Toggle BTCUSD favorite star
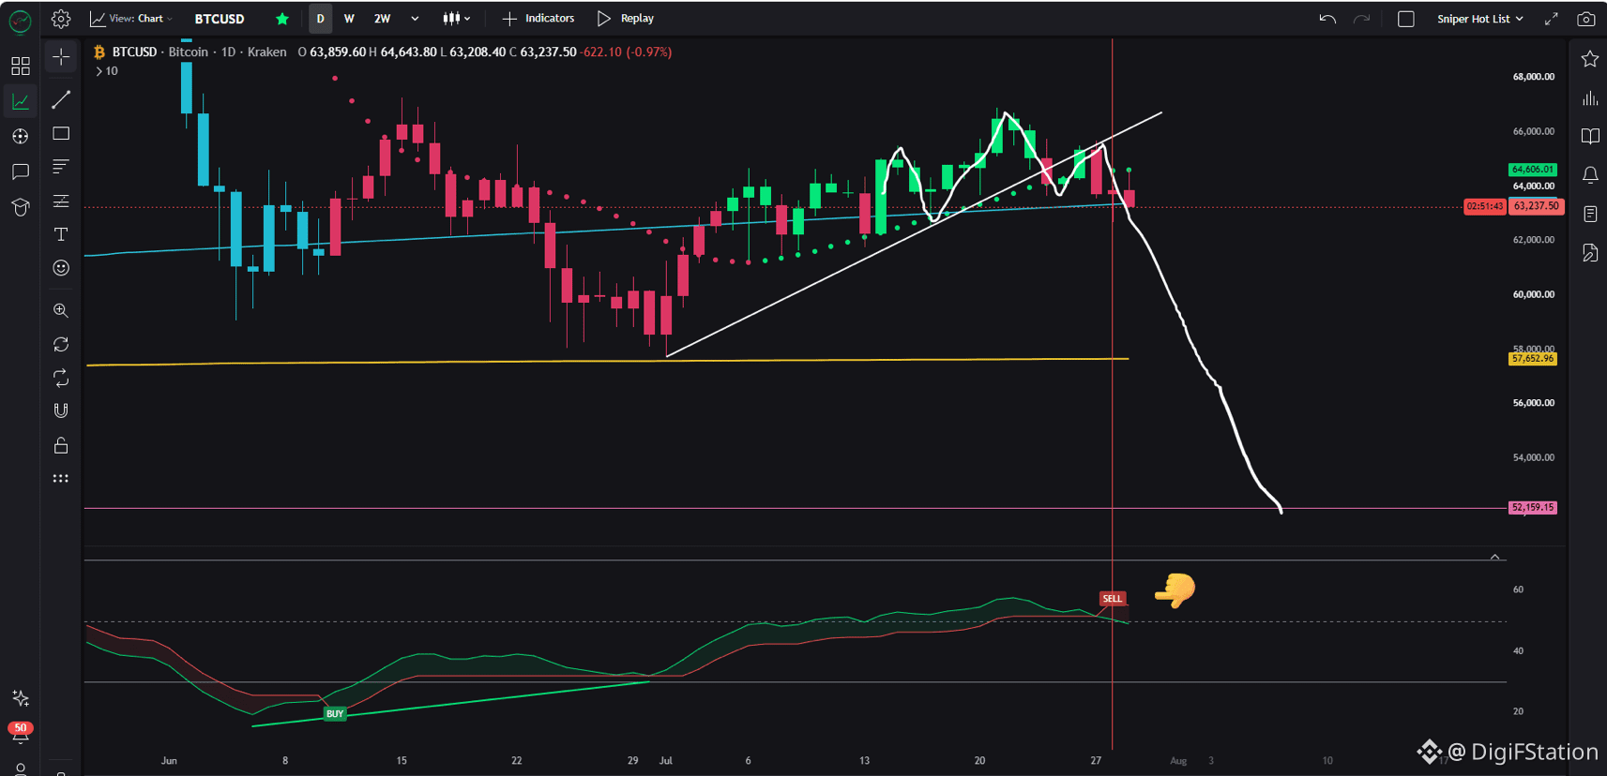 tap(281, 19)
